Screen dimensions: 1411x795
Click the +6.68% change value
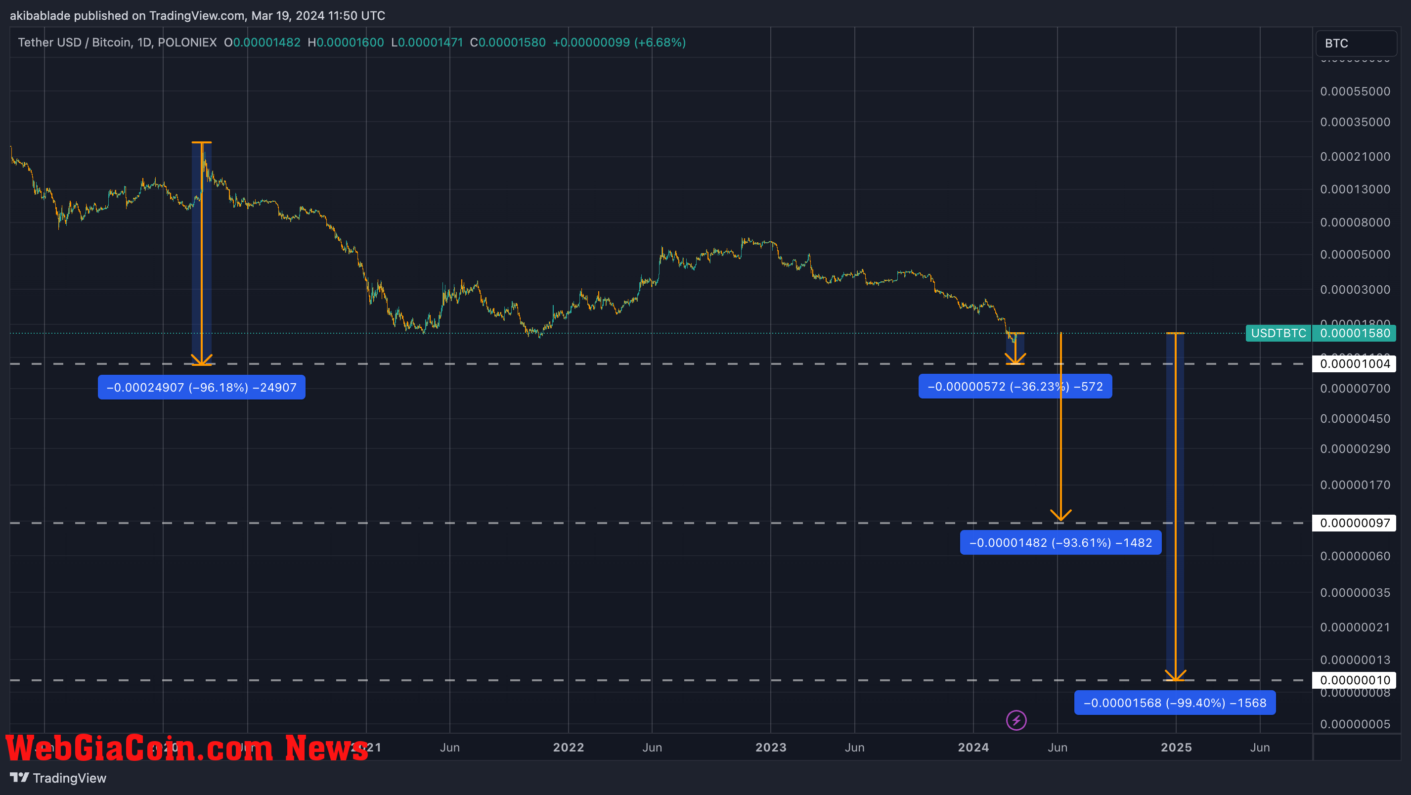[660, 42]
